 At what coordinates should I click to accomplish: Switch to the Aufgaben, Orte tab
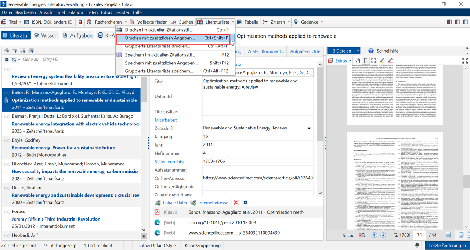point(305,51)
